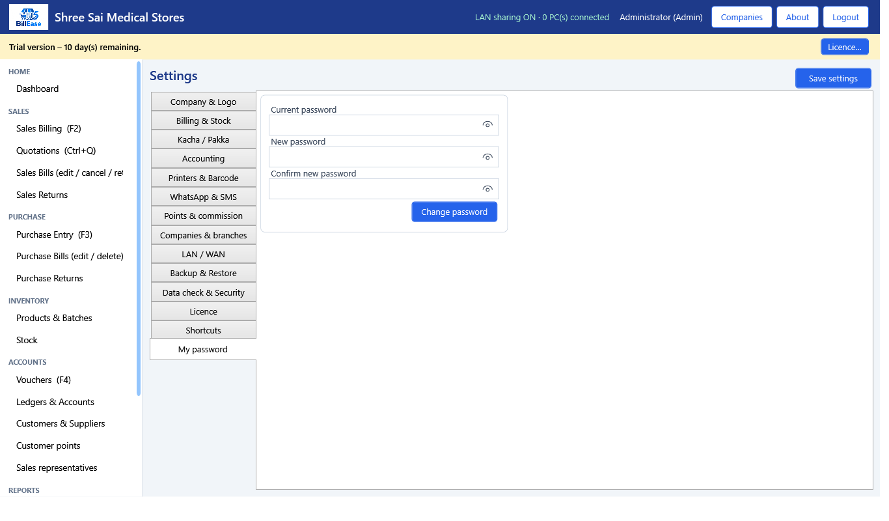Go to Sales Billing (F2)
The width and height of the screenshot is (889, 521).
(49, 129)
